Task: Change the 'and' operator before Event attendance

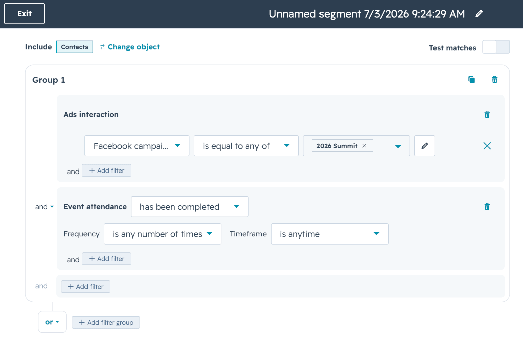Action: click(44, 207)
